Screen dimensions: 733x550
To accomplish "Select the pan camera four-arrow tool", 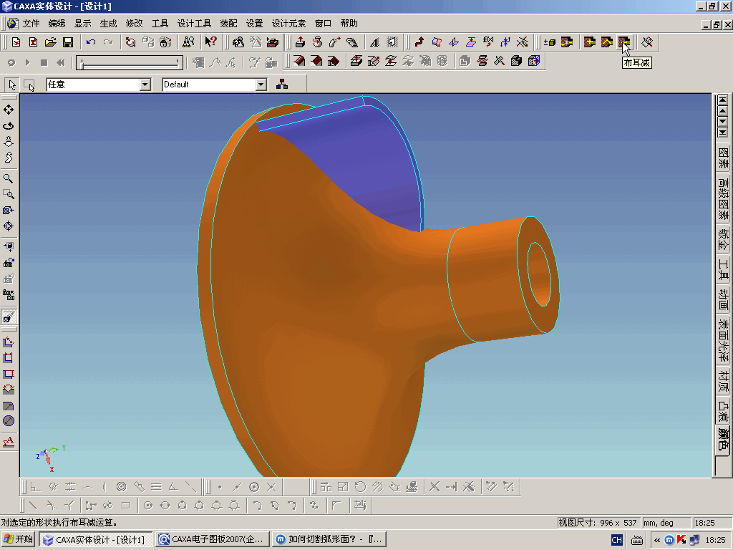I will 9,110.
